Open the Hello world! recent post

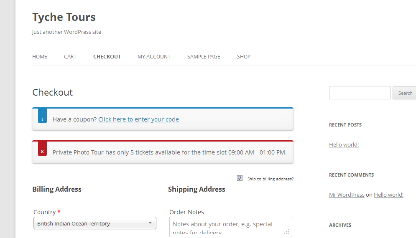pos(344,145)
